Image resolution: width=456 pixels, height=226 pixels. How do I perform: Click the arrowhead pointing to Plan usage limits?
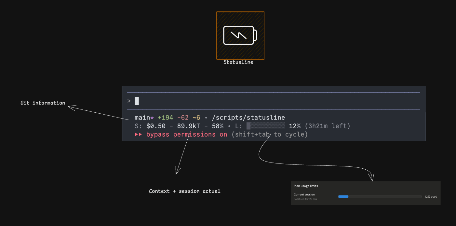[372, 177]
